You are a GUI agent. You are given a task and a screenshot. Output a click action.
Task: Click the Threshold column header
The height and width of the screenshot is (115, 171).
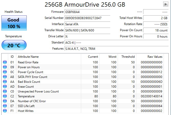(x=127, y=57)
